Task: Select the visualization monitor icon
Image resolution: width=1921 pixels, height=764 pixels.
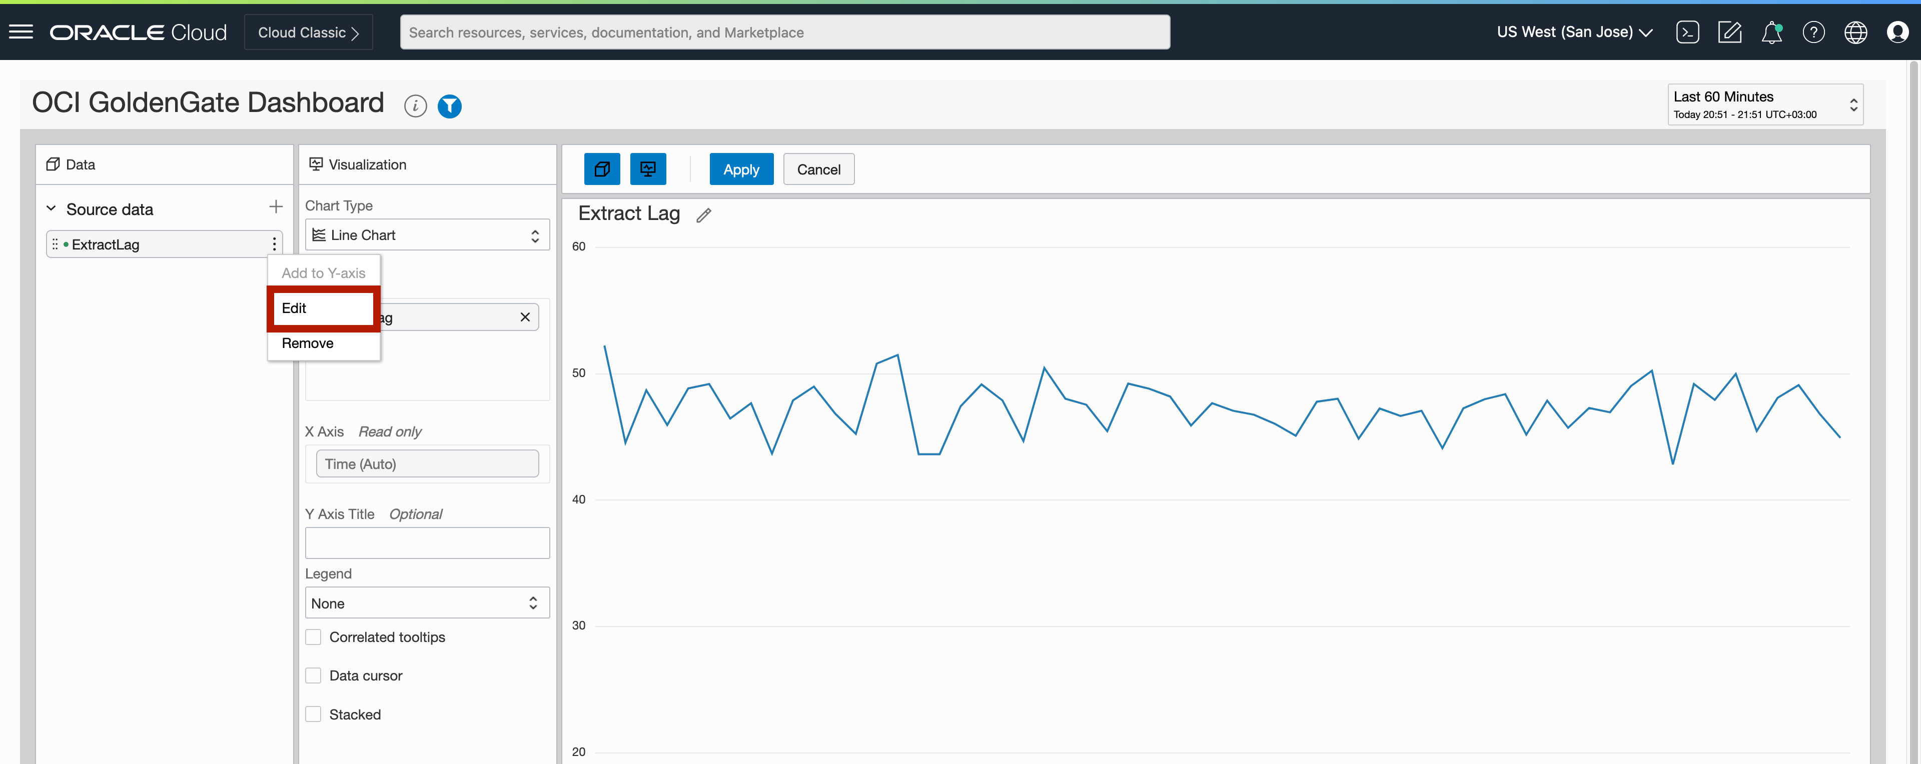Action: (x=648, y=168)
